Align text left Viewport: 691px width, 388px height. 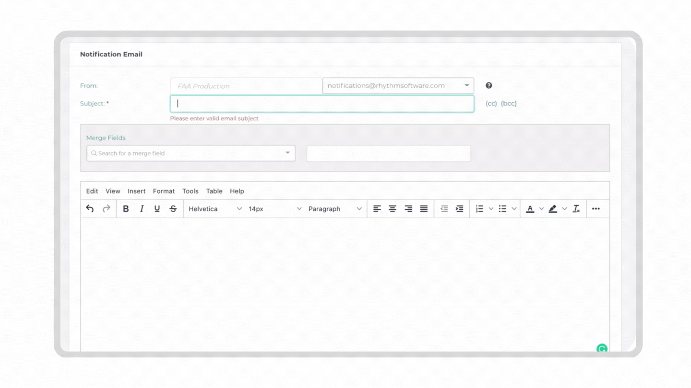[377, 209]
